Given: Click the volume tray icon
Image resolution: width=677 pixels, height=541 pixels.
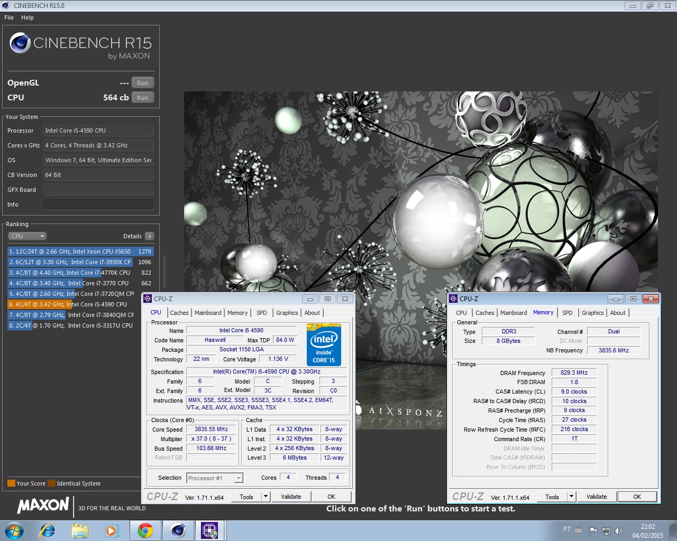Looking at the screenshot, I should (619, 530).
